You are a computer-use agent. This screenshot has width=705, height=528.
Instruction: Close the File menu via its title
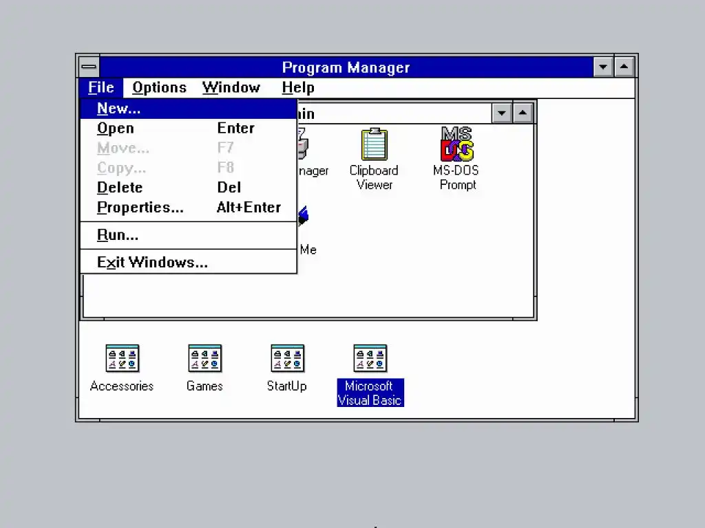101,87
